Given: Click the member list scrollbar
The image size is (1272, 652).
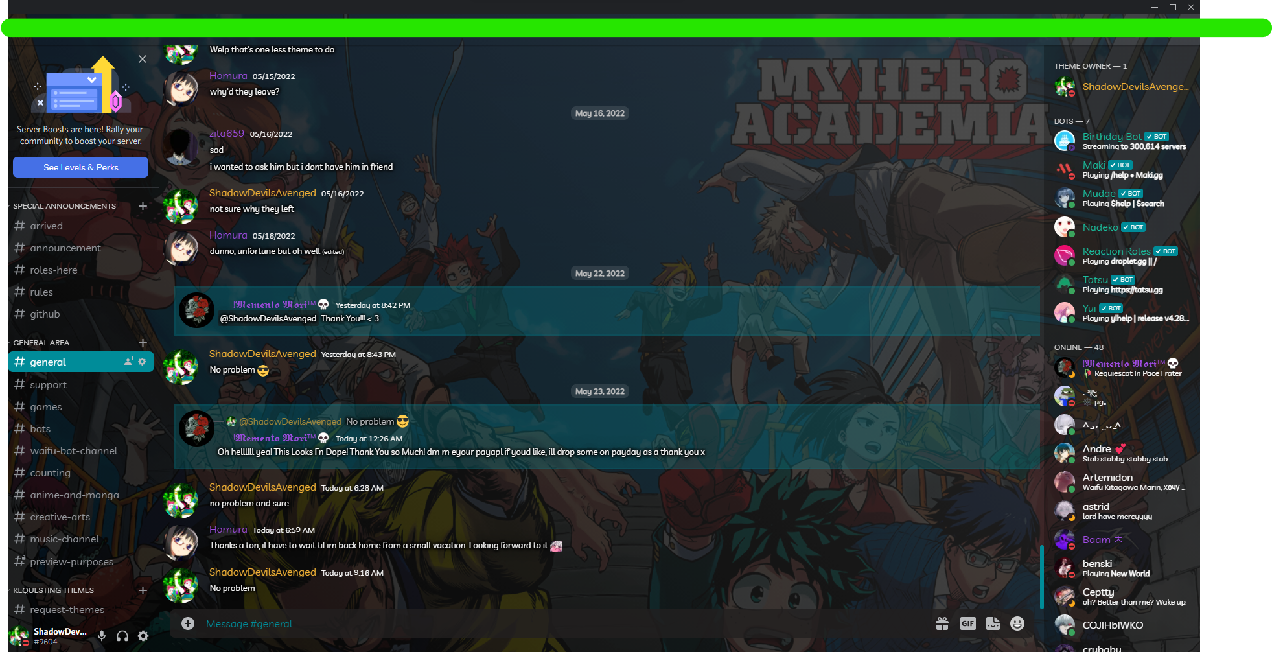Looking at the screenshot, I should (1042, 577).
